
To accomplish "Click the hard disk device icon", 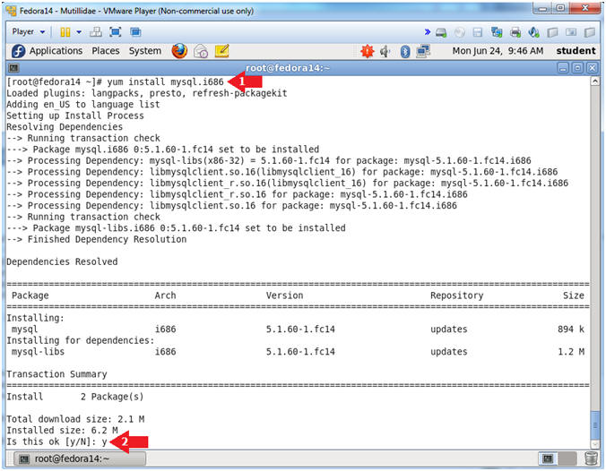I will pos(441,32).
